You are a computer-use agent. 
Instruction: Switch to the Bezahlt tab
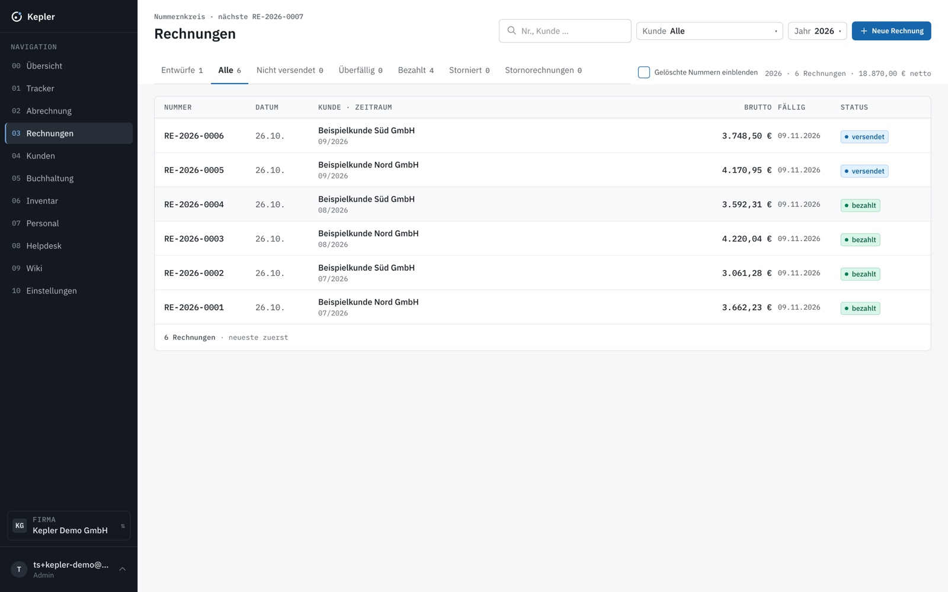pos(416,70)
